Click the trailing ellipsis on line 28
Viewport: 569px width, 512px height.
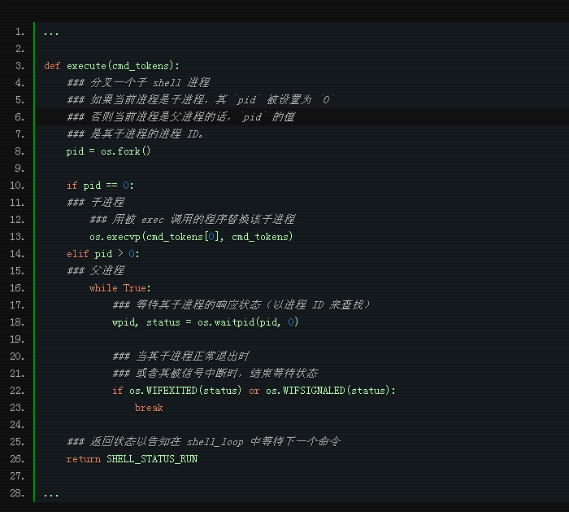51,493
